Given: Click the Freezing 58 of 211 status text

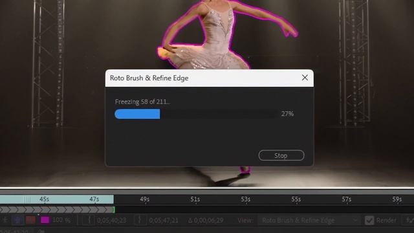Looking at the screenshot, I should point(142,102).
